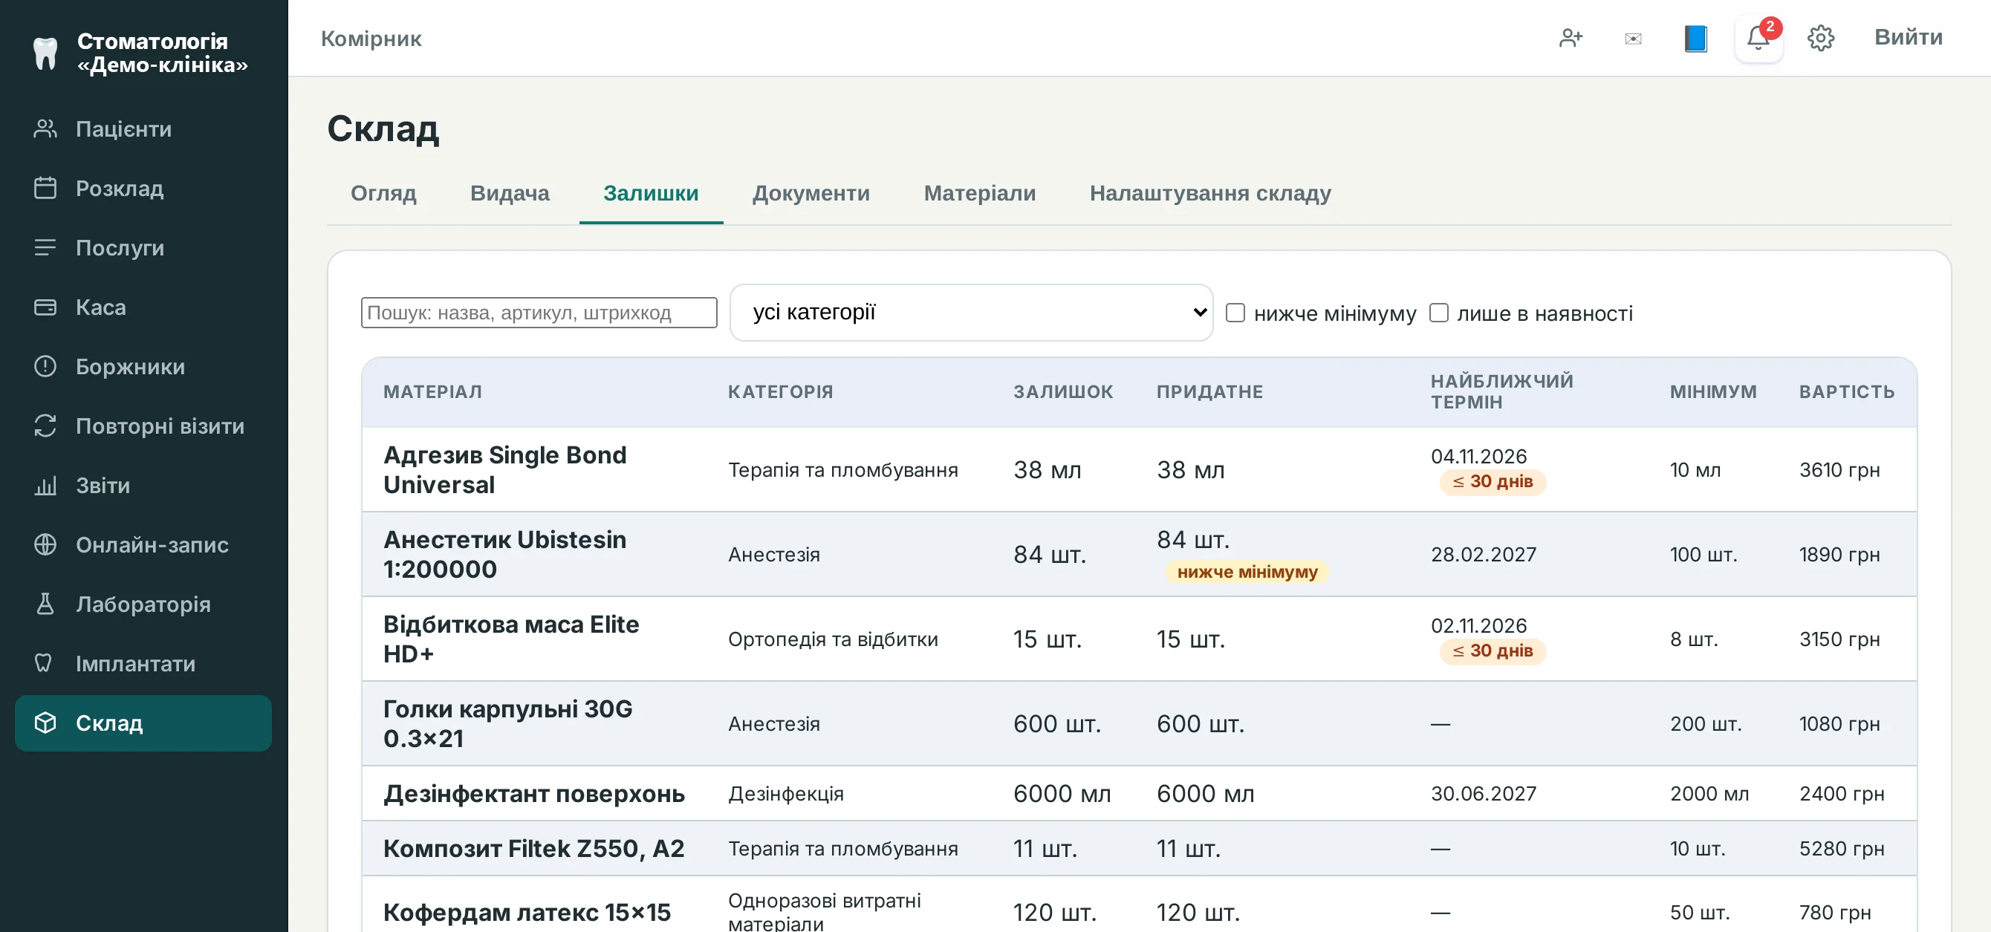Open Звіти reports

143,486
